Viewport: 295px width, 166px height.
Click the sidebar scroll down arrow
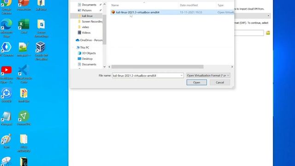tap(105, 67)
